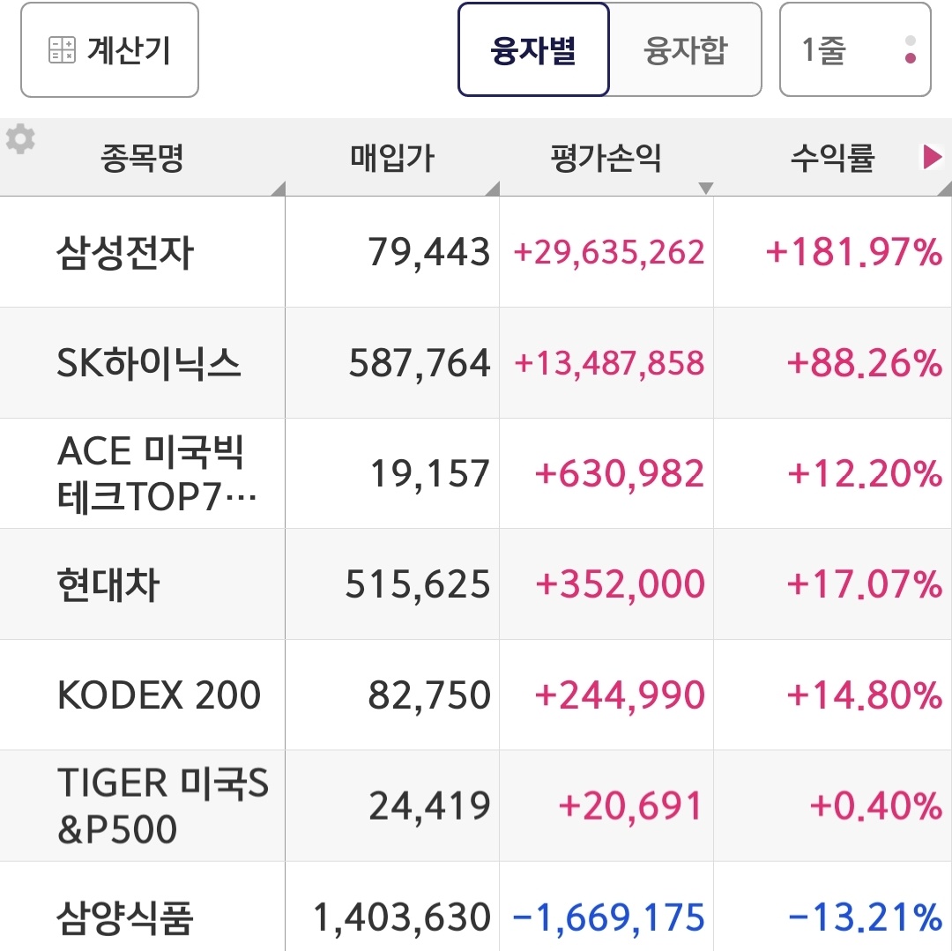Open table settings gear icon
This screenshot has height=951, width=952.
pos(20,139)
